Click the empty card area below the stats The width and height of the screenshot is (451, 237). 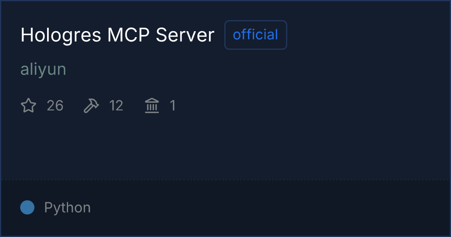click(225, 147)
